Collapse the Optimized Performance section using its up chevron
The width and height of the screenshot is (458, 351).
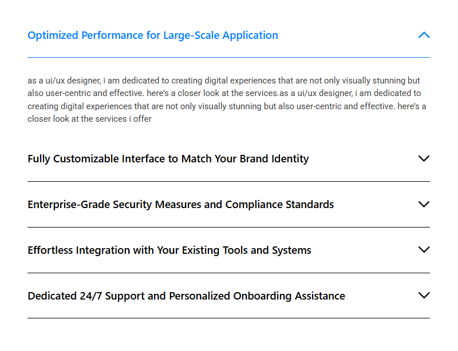tap(424, 35)
